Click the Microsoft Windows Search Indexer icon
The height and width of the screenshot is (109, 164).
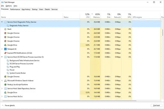pos(5,81)
